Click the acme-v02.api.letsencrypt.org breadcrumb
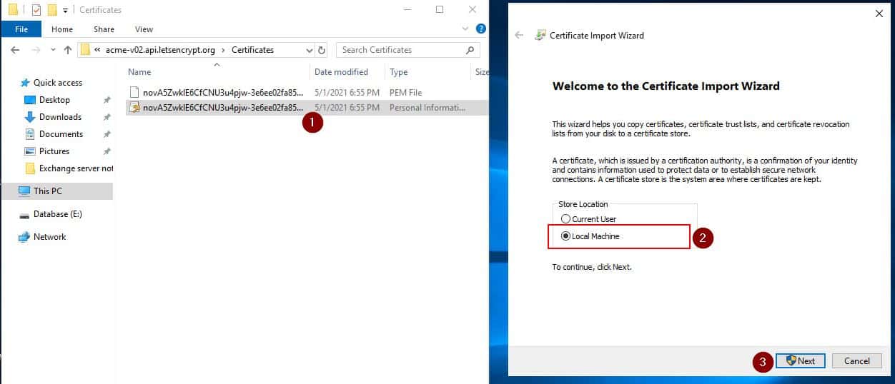The height and width of the screenshot is (384, 895). pos(161,50)
